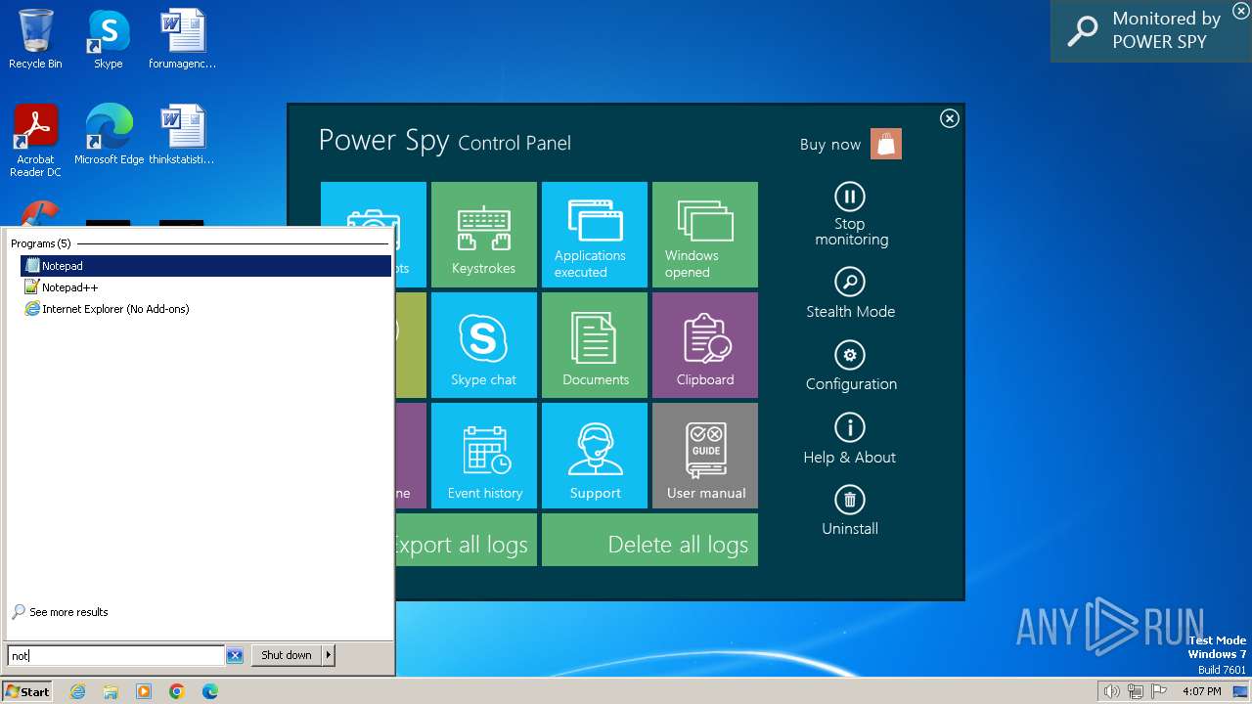Click the volume icon in system tray
1252x704 pixels.
point(1111,691)
